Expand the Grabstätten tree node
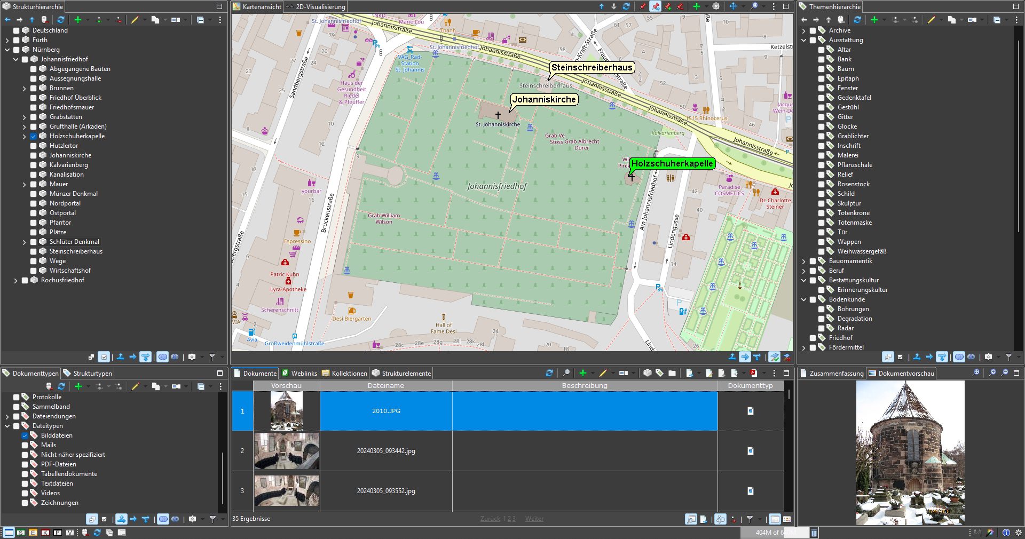The height and width of the screenshot is (539, 1025). (24, 117)
